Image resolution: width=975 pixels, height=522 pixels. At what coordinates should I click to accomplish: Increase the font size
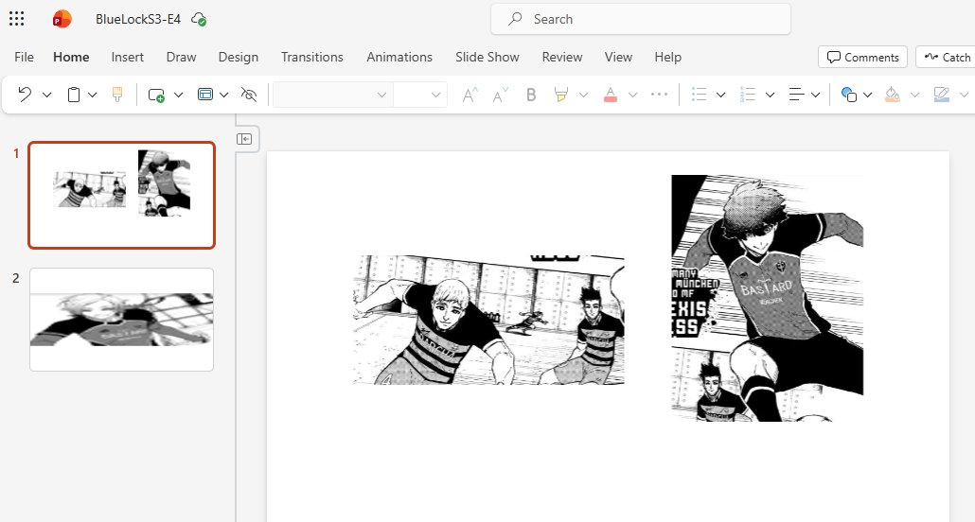coord(470,95)
